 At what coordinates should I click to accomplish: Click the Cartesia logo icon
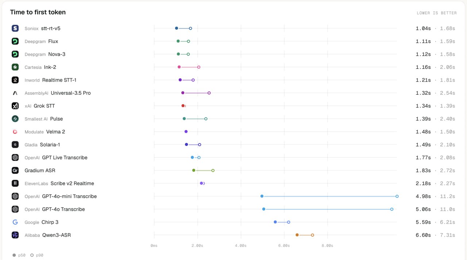pyautogui.click(x=15, y=67)
